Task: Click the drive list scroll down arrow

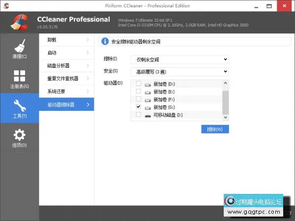Action: point(225,117)
